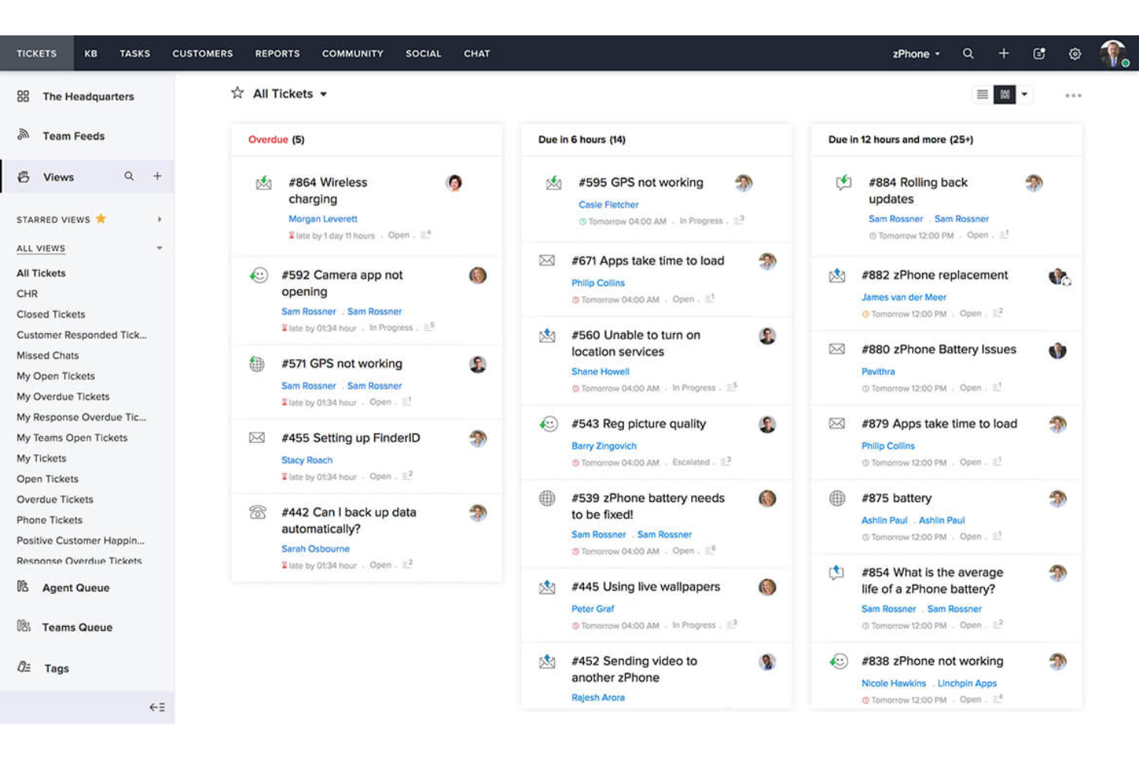Image resolution: width=1139 pixels, height=759 pixels.
Task: Switch to the COMMUNITY tab
Action: tap(352, 53)
